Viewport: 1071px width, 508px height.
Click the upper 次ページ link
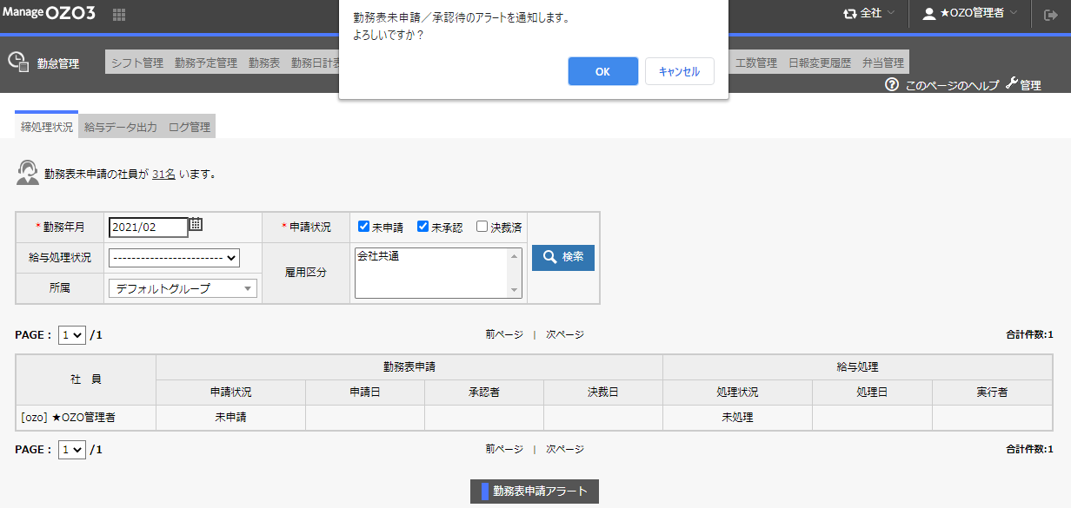point(565,334)
